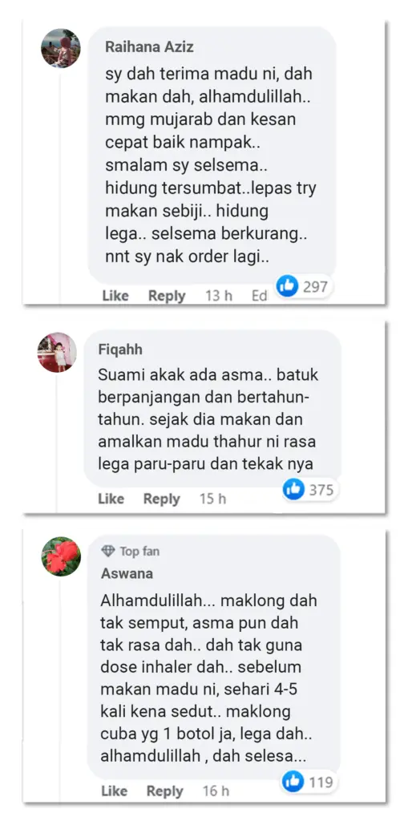Like Raihana Aziz's comment
Viewport: 404px width, 821px height.
click(115, 296)
